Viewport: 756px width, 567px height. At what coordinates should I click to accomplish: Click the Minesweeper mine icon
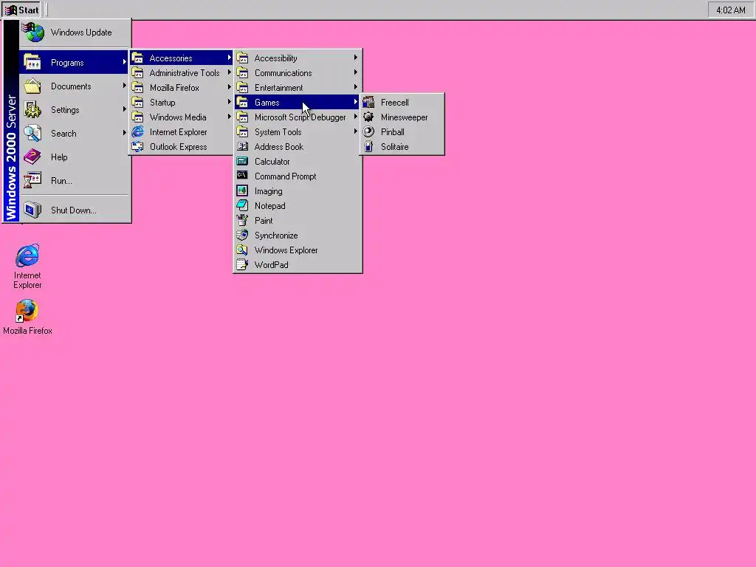click(x=369, y=117)
